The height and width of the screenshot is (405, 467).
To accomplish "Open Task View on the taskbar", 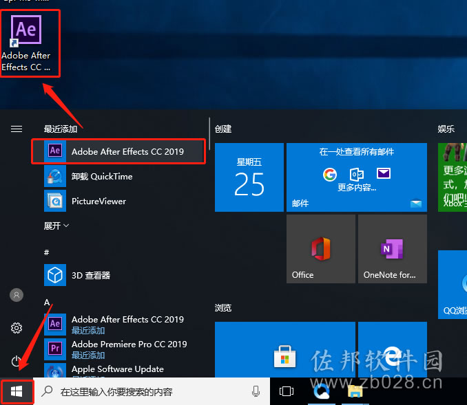I will (x=287, y=391).
